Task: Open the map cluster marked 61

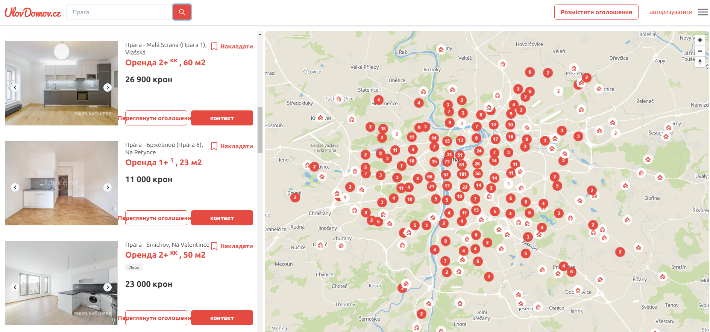Action: pyautogui.click(x=461, y=164)
